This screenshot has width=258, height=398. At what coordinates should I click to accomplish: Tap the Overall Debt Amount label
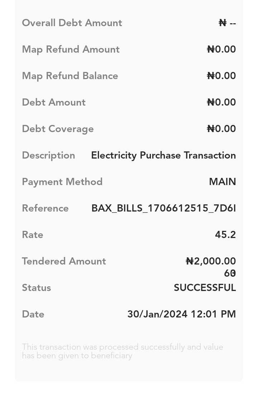(72, 23)
